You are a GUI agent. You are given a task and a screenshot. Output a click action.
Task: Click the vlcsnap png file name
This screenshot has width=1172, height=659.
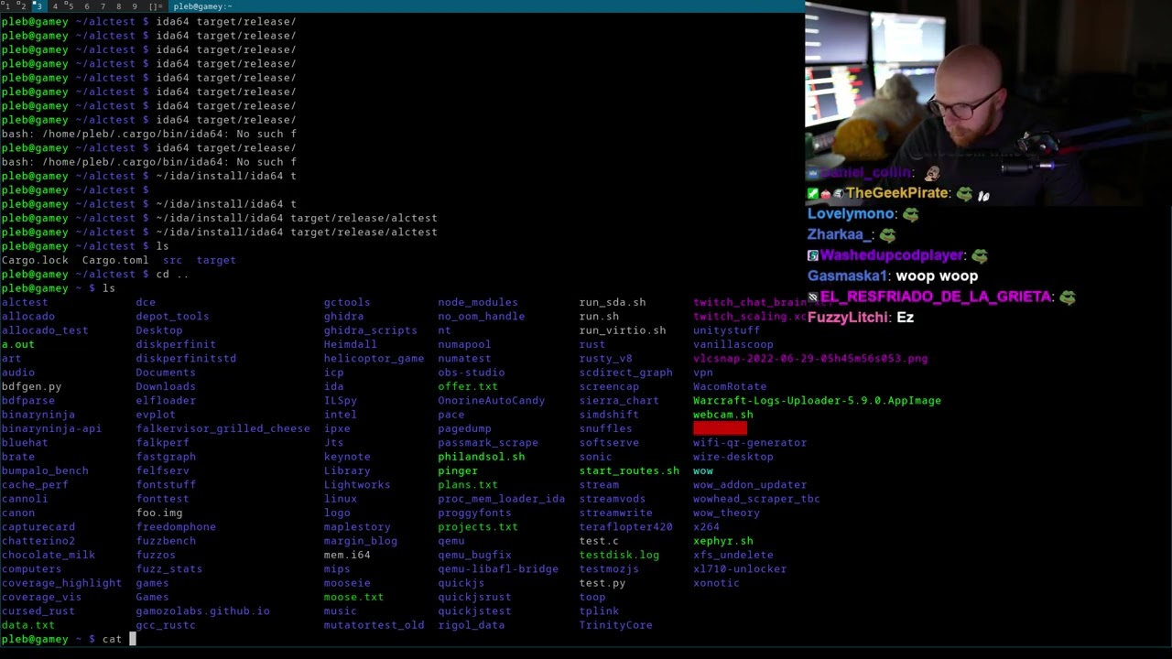[x=810, y=358]
